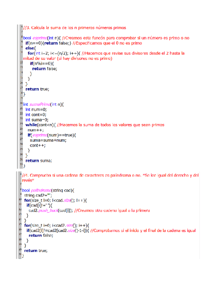Click the 'int suma=0;' line
206x291 pixels.
coord(37,120)
